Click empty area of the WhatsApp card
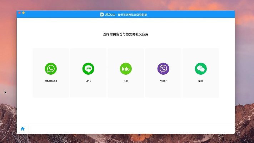This screenshot has width=254, height=143. pos(51,90)
